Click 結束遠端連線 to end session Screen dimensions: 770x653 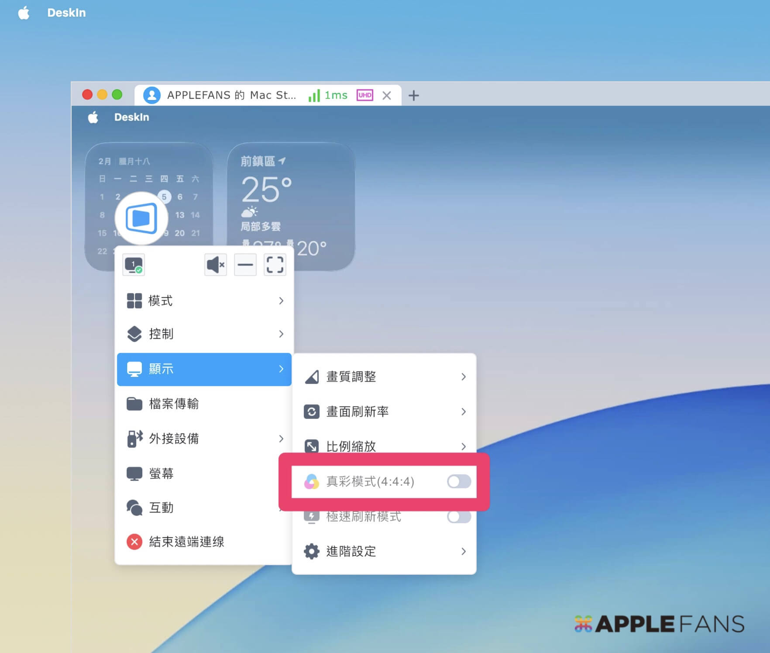tap(187, 542)
